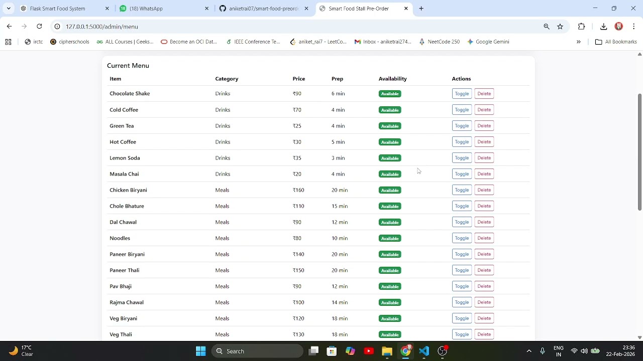
Task: Open the cipherschools bookmark
Action: (x=70, y=42)
